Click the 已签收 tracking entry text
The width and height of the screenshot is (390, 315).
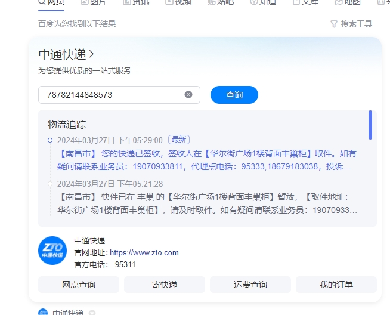(207, 160)
